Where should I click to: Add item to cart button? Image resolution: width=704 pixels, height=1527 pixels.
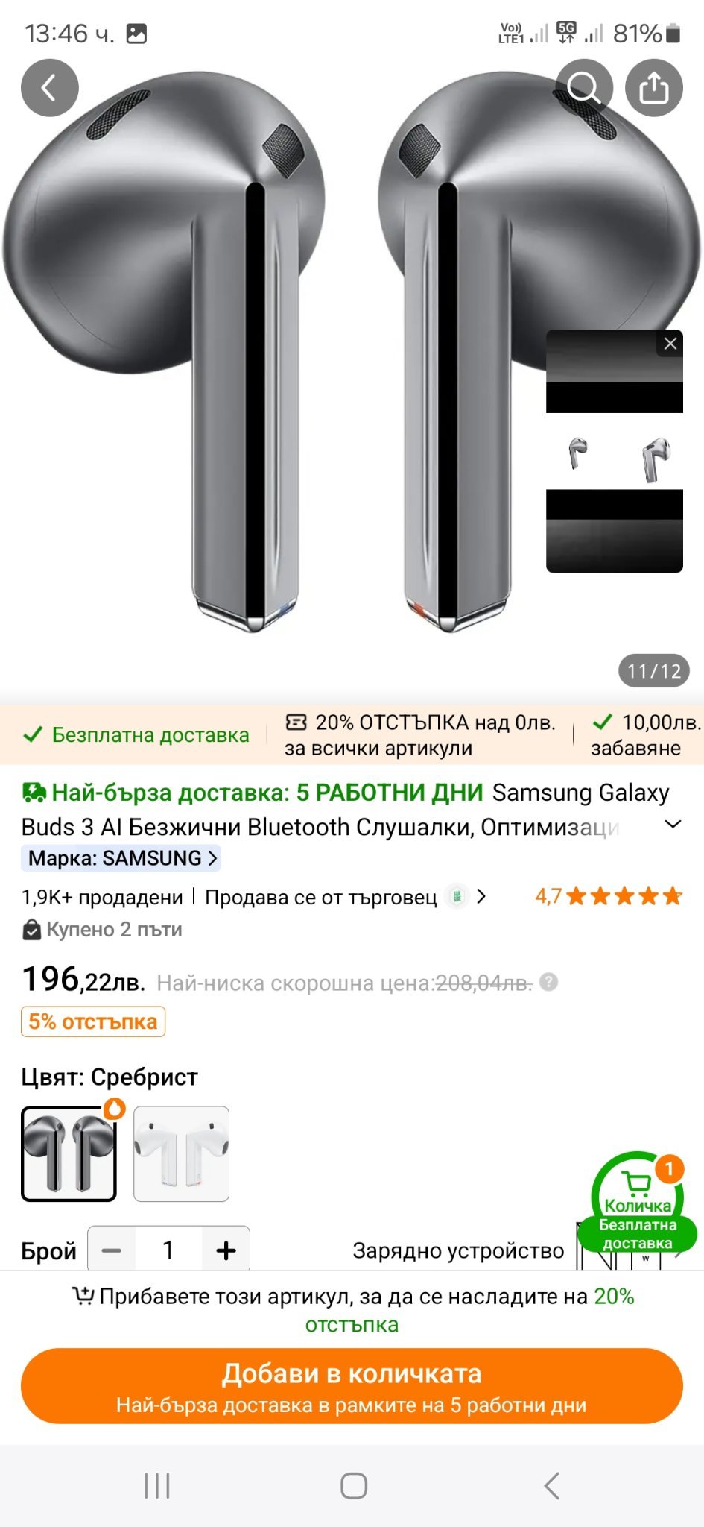(352, 1386)
